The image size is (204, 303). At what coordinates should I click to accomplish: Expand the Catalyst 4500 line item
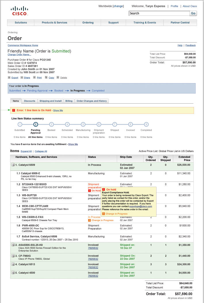tap(13, 273)
